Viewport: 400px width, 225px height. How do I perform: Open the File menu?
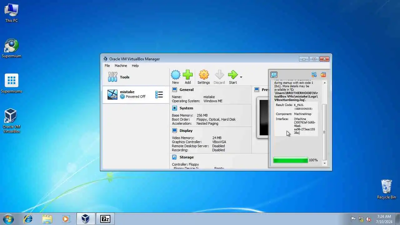[107, 66]
